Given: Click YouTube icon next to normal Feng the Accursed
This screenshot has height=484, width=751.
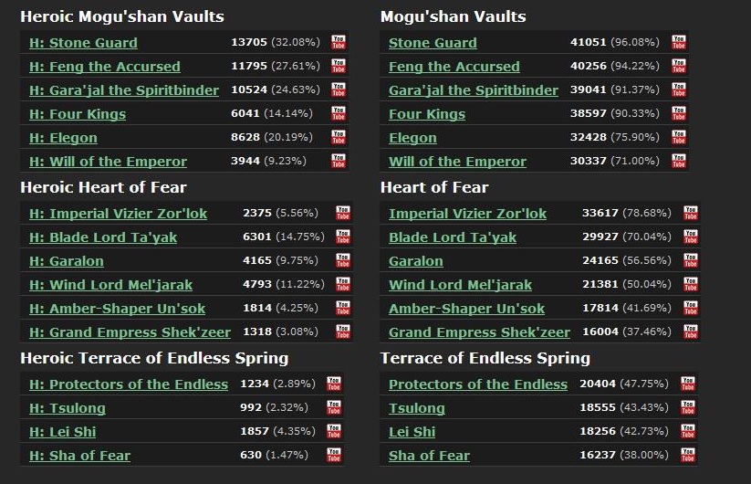Looking at the screenshot, I should tap(679, 66).
